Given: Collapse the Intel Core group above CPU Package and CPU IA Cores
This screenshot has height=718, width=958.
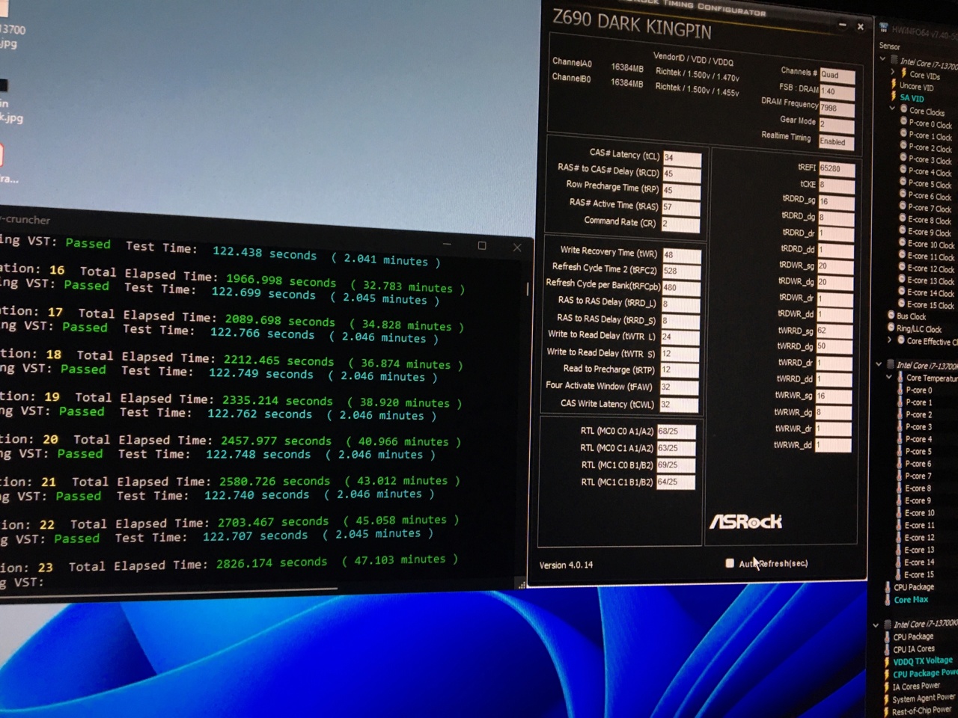Looking at the screenshot, I should 876,625.
